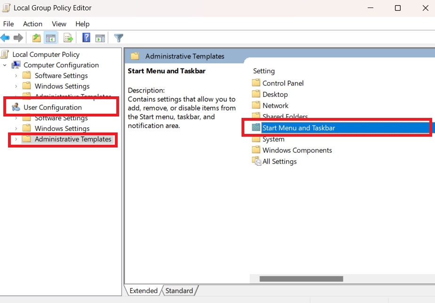Viewport: 435px width, 303px height.
Task: Expand Windows Settings under Computer Configuration
Action: 16,86
